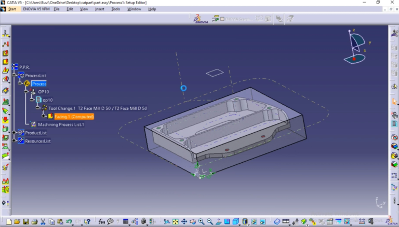Image resolution: width=399 pixels, height=227 pixels.
Task: Click the Print icon
Action: [34, 222]
